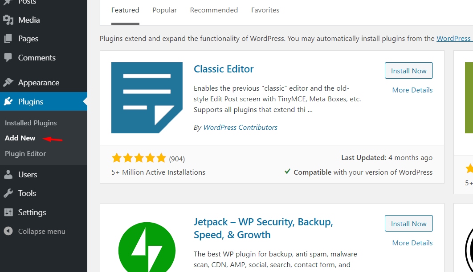Click the Pages icon in sidebar
This screenshot has width=473, height=272.
8,39
